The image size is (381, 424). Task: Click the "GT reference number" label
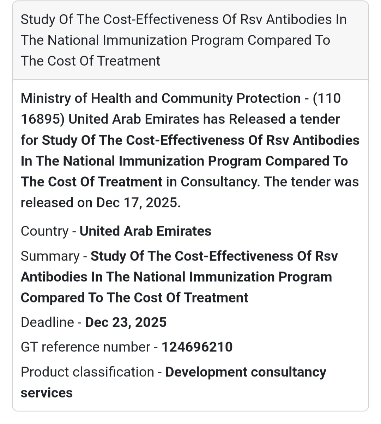(85, 347)
